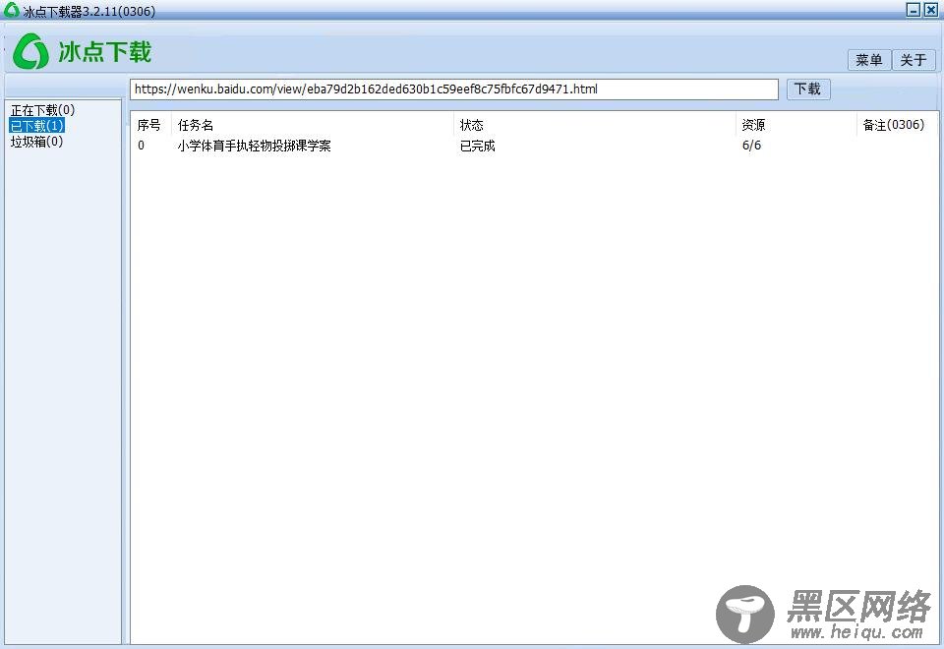Click the 序号 column header
The height and width of the screenshot is (649, 944).
pos(148,125)
